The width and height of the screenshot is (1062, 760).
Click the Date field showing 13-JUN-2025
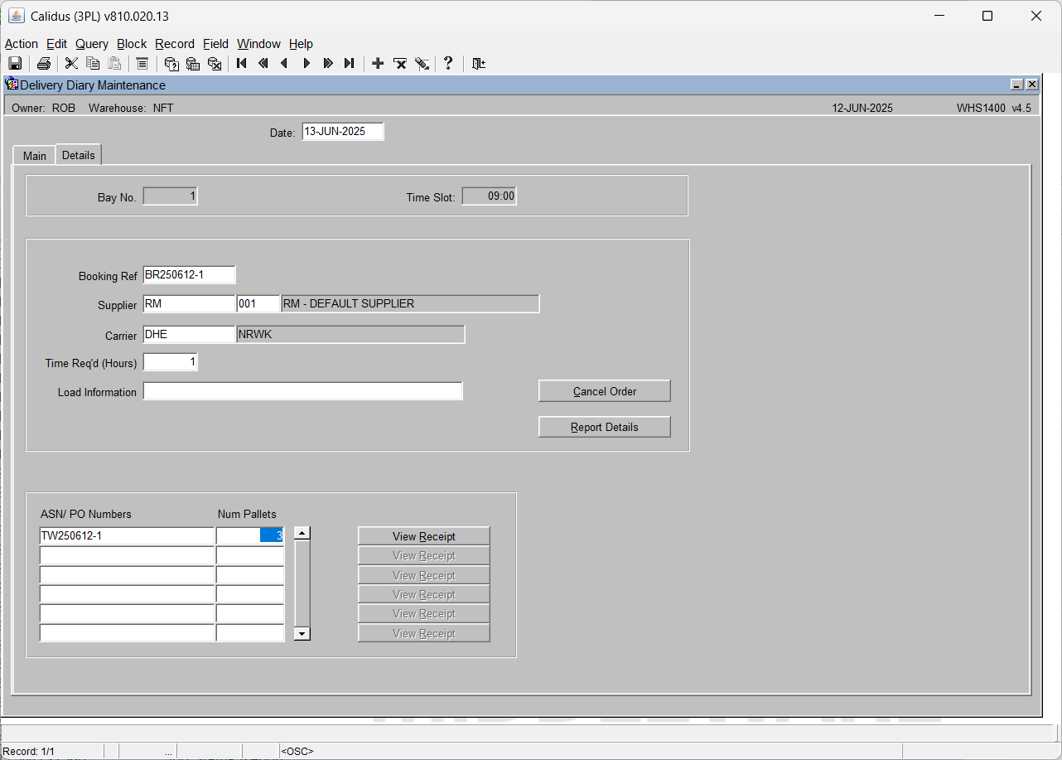click(x=343, y=132)
